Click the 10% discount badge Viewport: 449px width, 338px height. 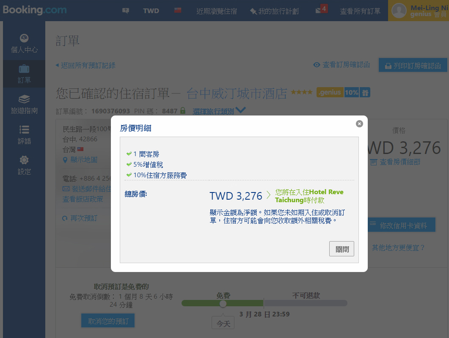[351, 92]
